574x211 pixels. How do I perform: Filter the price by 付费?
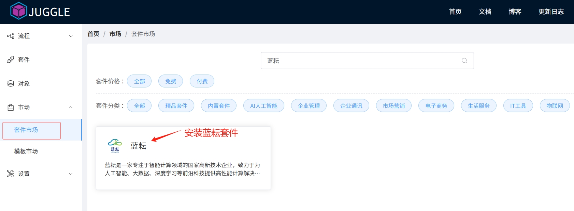(202, 81)
